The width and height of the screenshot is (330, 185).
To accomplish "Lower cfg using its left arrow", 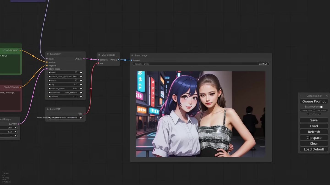I will click(50, 84).
